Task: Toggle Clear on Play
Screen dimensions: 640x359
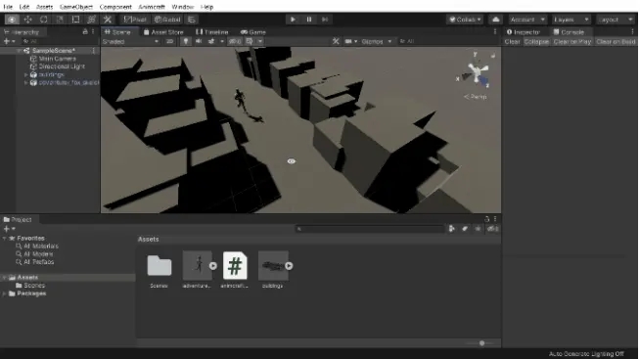Action: (x=572, y=42)
